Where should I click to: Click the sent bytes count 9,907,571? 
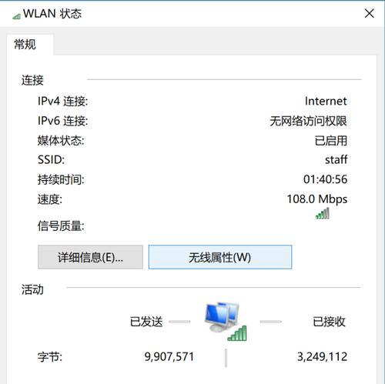(169, 357)
